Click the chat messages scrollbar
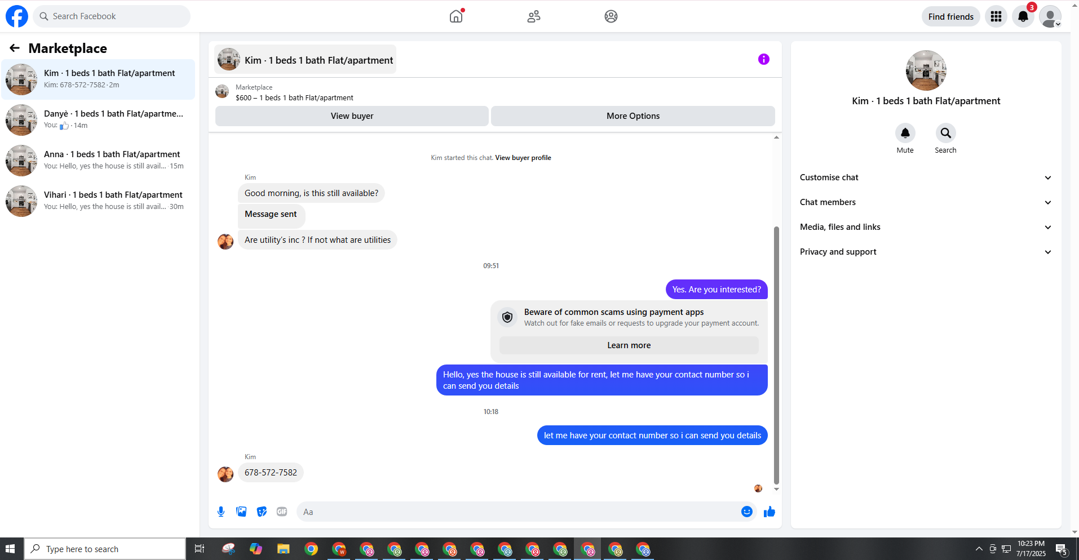1079x560 pixels. tap(776, 355)
